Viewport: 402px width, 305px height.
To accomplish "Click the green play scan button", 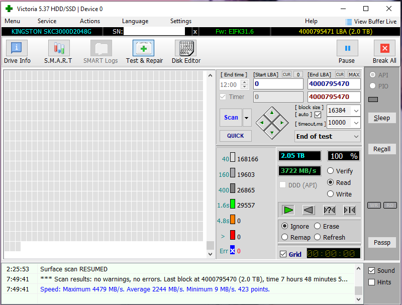I will click(x=288, y=210).
